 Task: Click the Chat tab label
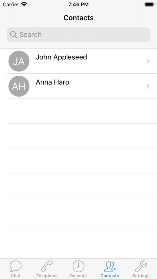tap(16, 276)
